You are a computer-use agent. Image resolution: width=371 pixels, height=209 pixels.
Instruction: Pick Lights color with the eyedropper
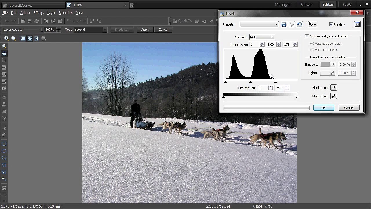tap(333, 73)
